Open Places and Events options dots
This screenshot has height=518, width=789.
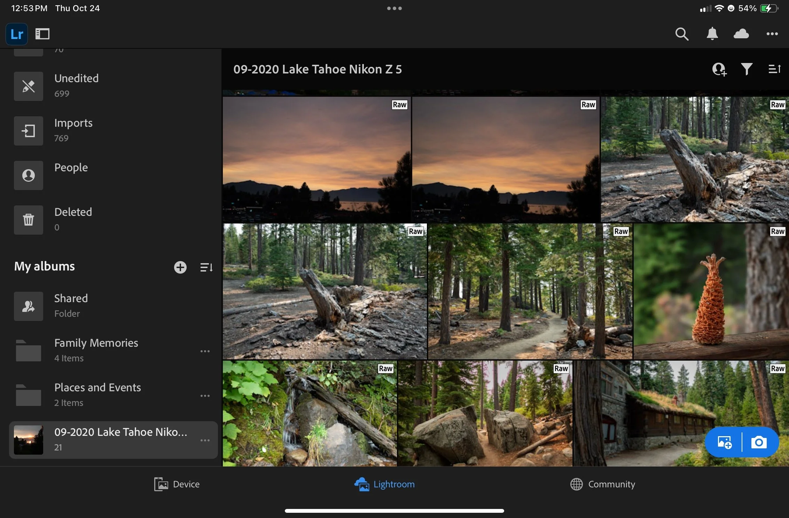[205, 396]
